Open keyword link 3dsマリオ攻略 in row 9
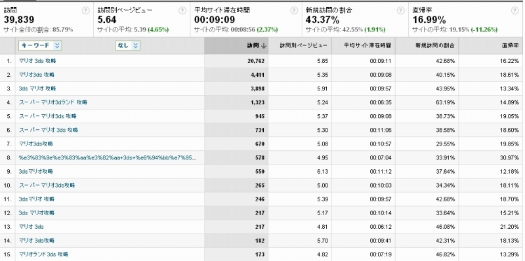Image resolution: width=525 pixels, height=261 pixels. [36, 171]
